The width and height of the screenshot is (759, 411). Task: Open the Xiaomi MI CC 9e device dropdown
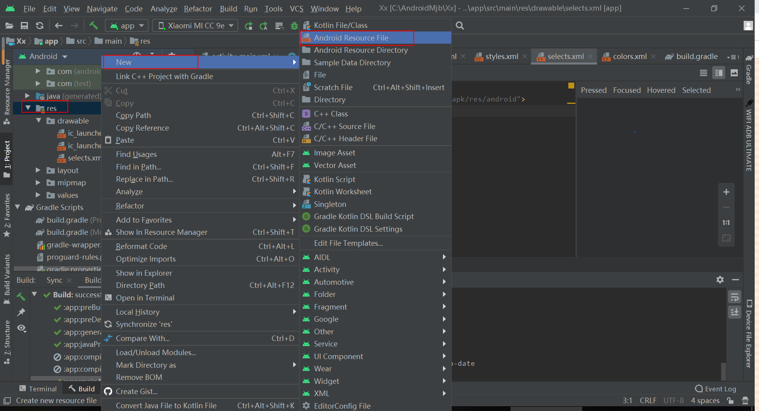click(x=195, y=25)
